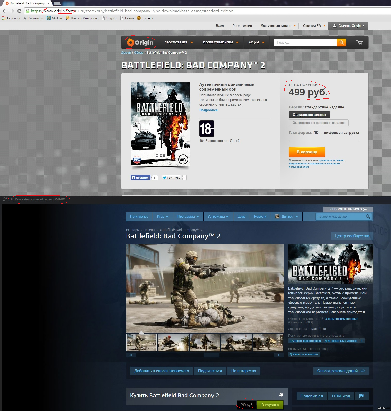Viewport: 391px width, 411px height.
Task: Open the Steam Новости tab
Action: click(x=260, y=217)
